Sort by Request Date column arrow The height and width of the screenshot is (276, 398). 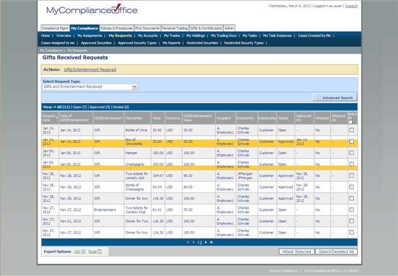pos(57,116)
